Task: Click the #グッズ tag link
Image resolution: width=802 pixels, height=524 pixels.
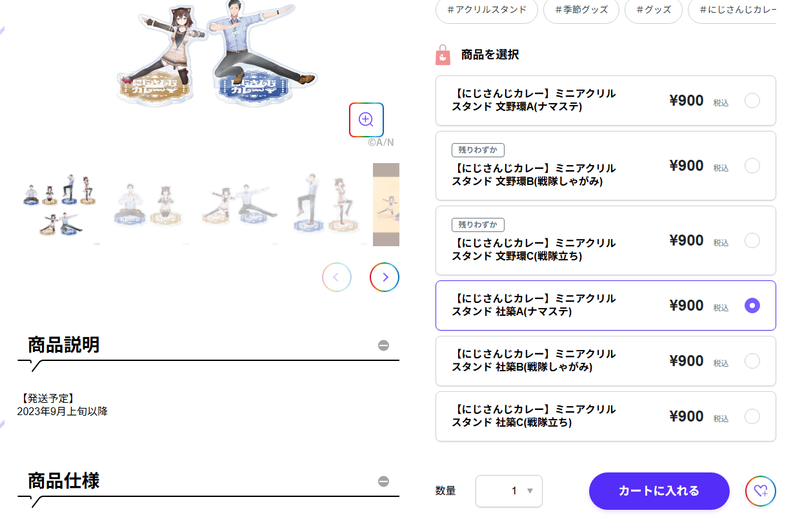Action: coord(653,10)
